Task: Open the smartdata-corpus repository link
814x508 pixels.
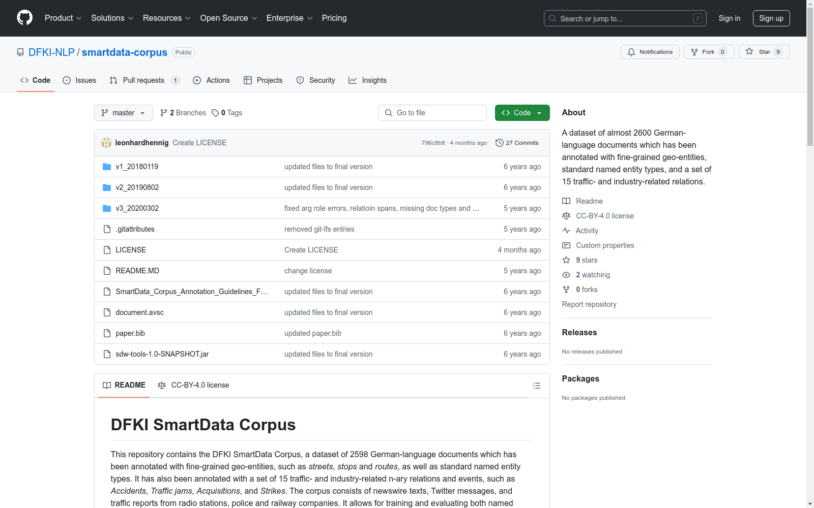Action: (125, 52)
